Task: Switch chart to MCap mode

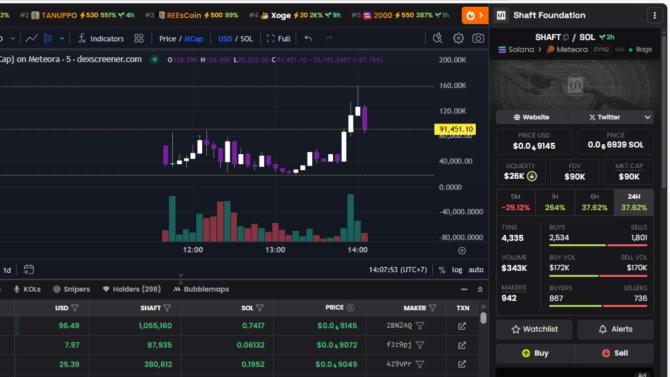Action: coord(194,39)
